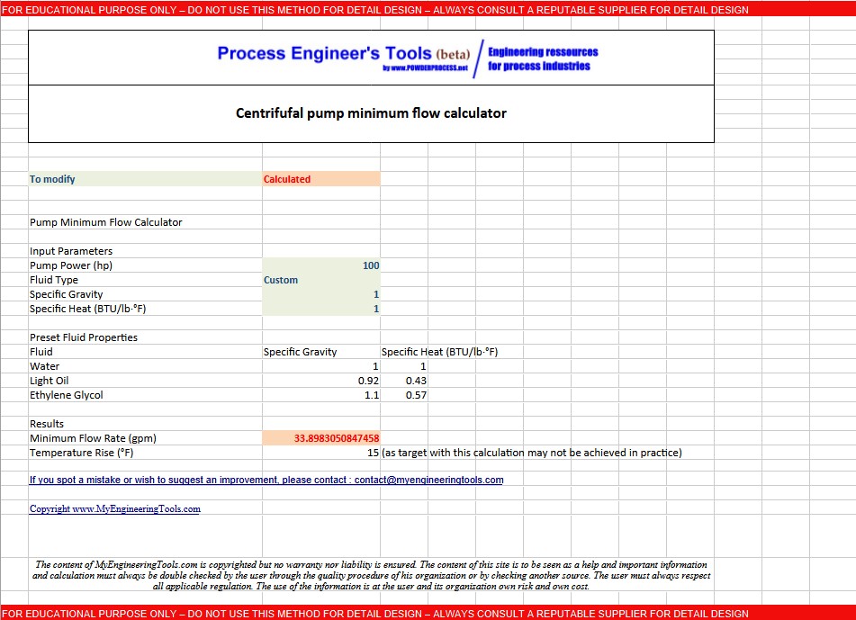Select the Specific Gravity input cell
The height and width of the screenshot is (620, 856).
click(320, 294)
